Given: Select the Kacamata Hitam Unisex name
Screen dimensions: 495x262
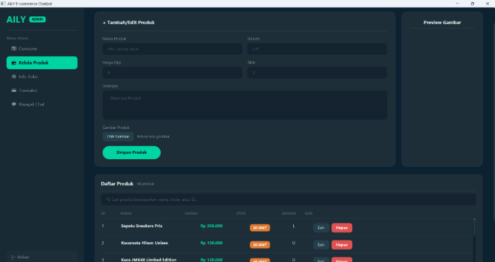Looking at the screenshot, I should (145, 243).
